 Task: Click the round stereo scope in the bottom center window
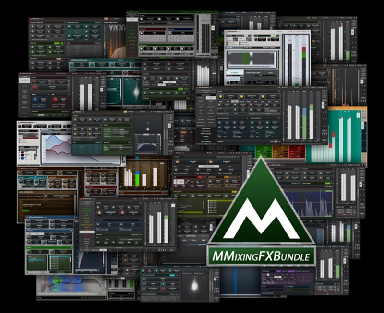click(195, 285)
